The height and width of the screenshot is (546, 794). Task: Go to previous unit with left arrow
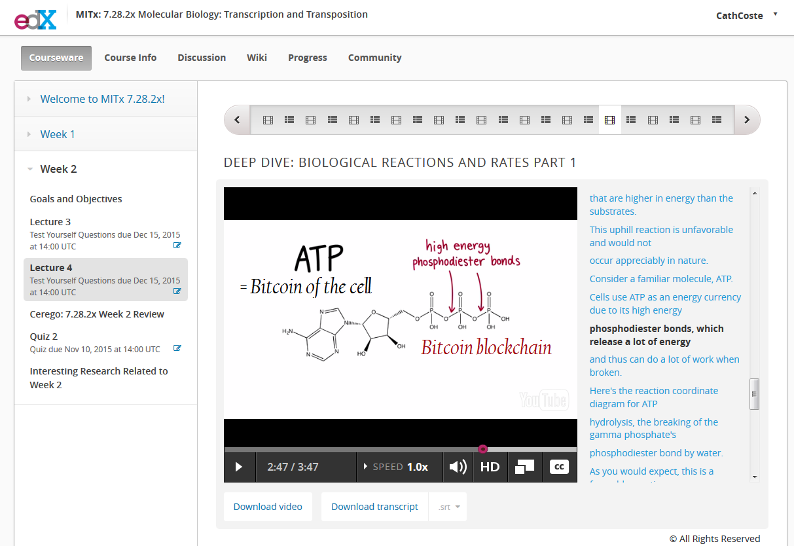click(238, 120)
